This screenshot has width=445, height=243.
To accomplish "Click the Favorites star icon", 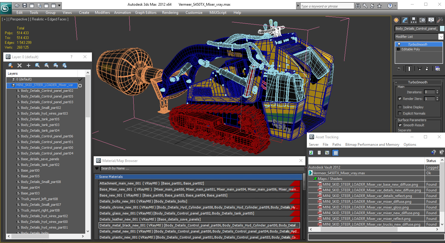I will tap(380, 6).
